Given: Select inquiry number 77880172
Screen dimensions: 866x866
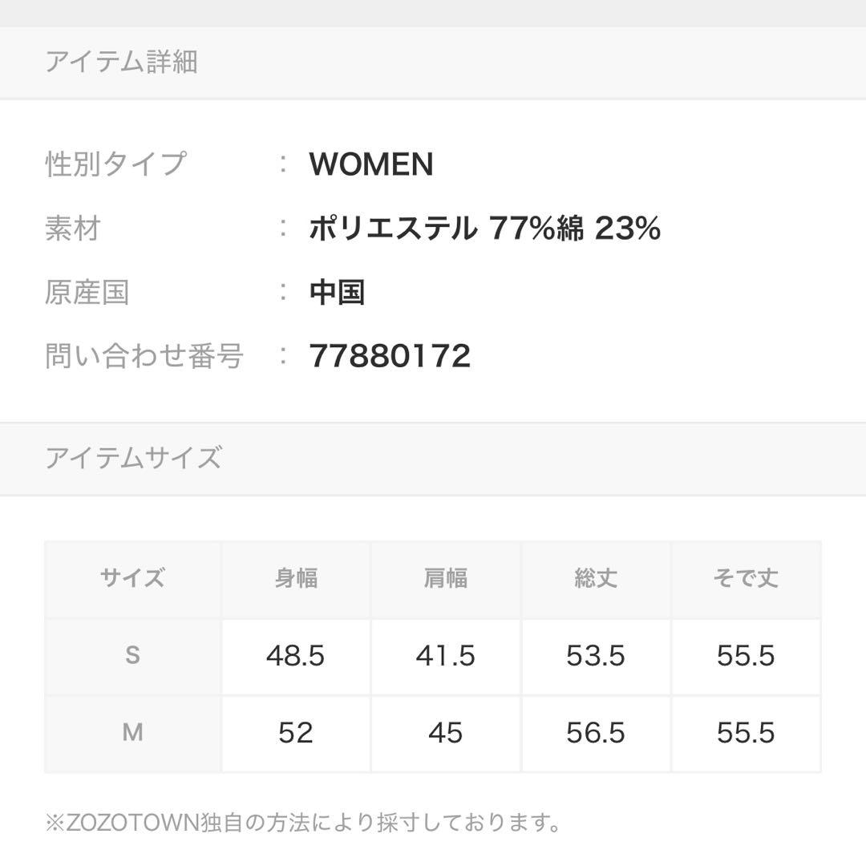Looking at the screenshot, I should [390, 356].
